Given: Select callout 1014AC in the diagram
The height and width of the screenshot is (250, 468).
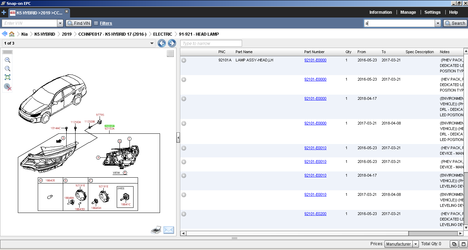Looking at the screenshot, I should (56, 128).
